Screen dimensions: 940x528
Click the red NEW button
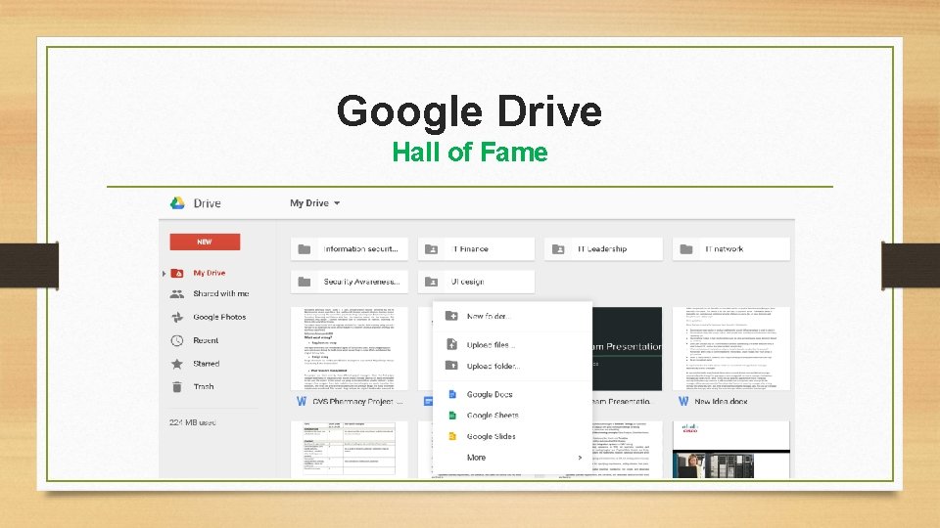click(x=205, y=242)
